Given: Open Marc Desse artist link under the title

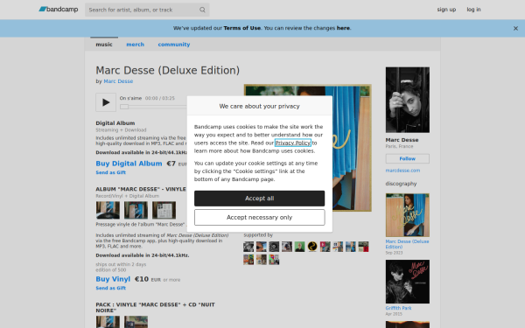Looking at the screenshot, I should 118,81.
